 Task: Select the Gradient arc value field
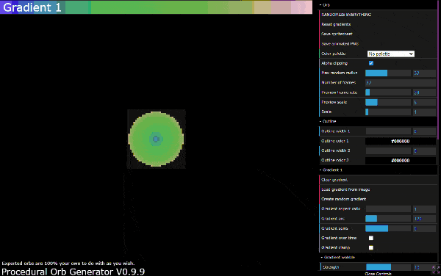pyautogui.click(x=424, y=219)
